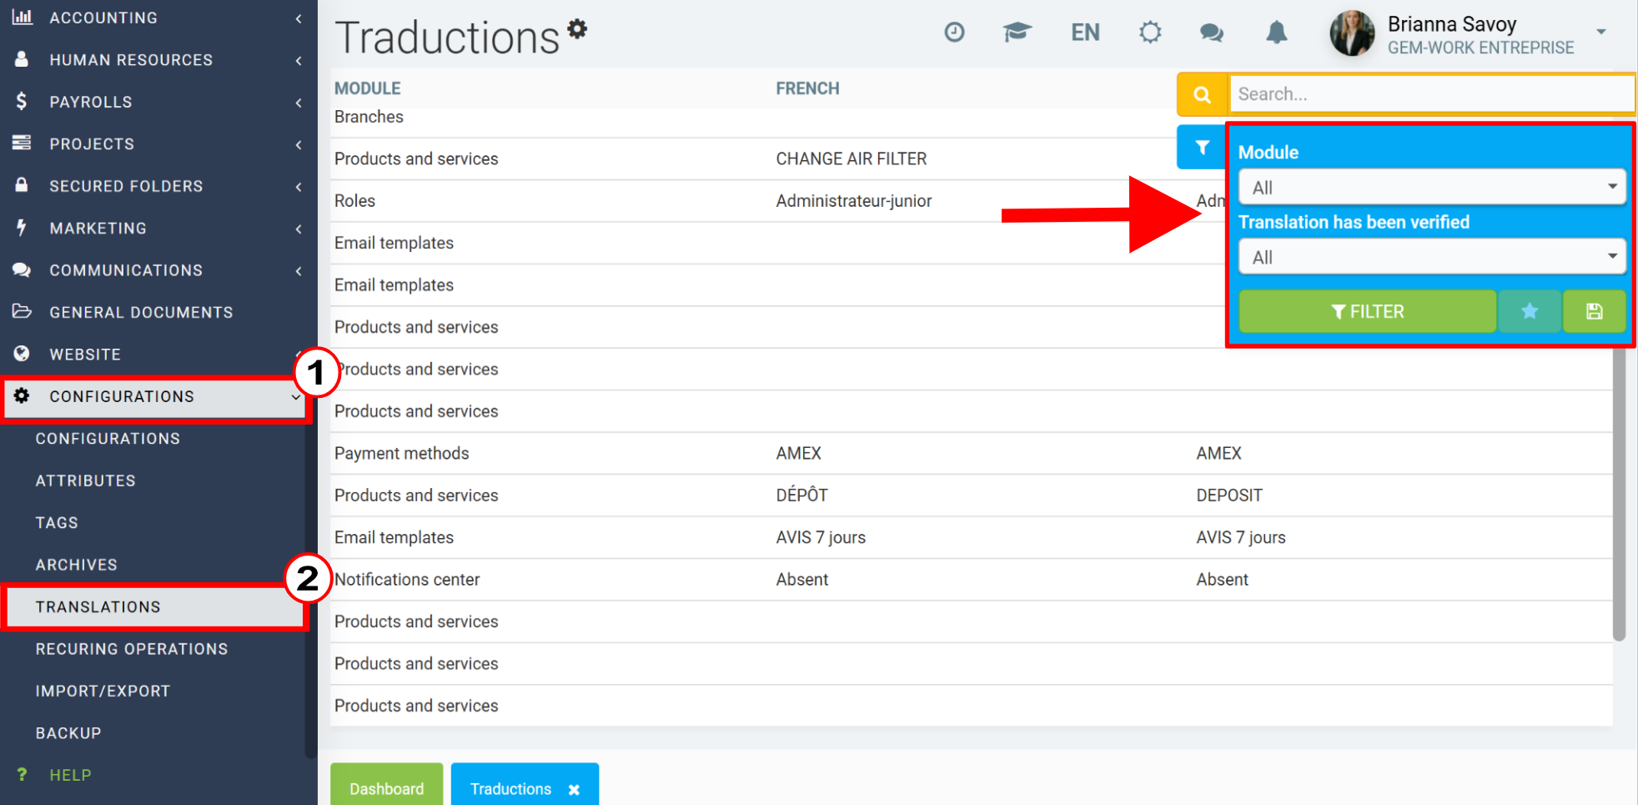Image resolution: width=1638 pixels, height=805 pixels.
Task: Select the Administrateur-junior cell
Action: (853, 201)
